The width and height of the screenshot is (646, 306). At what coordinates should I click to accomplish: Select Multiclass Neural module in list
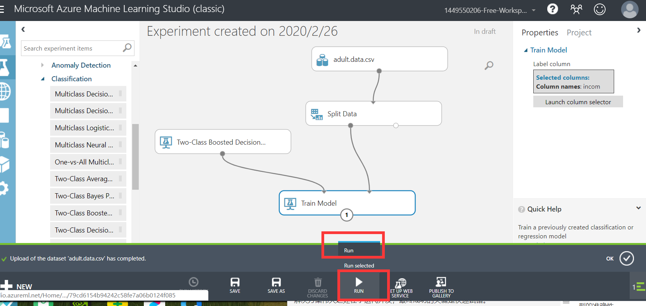(88, 145)
